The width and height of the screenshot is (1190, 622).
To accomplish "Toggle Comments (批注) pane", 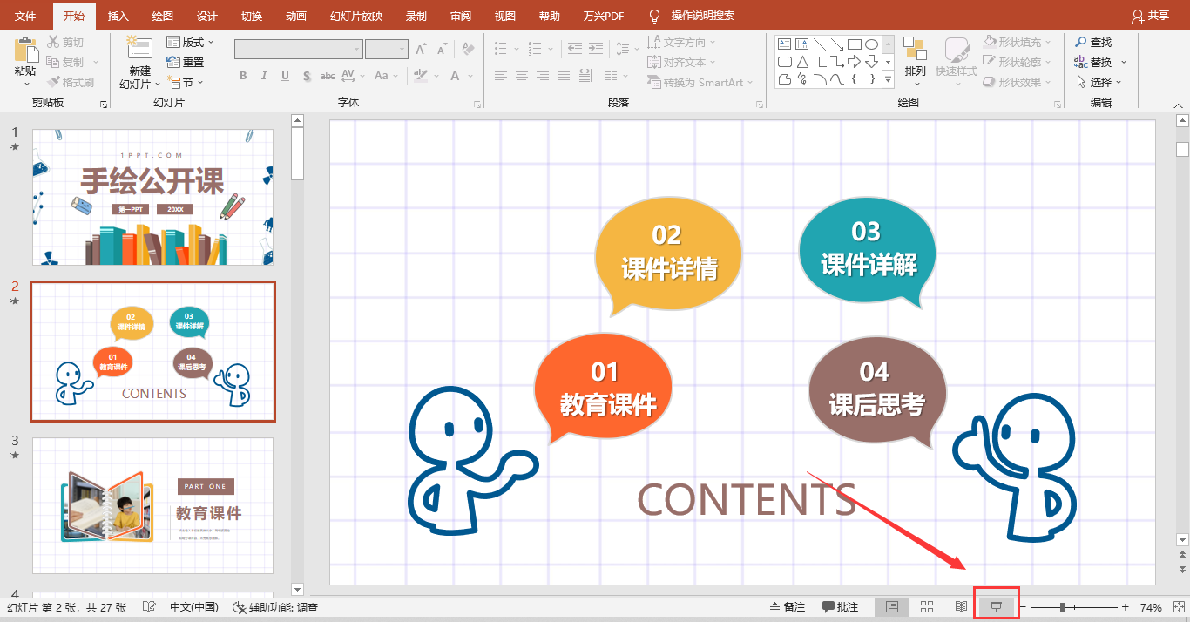I will (x=840, y=607).
